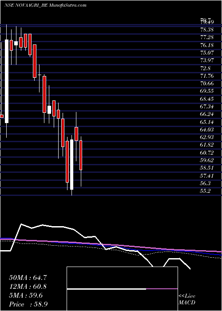Click the 68.45 price axis label
This screenshot has width=222, height=311.
pos(207,99)
